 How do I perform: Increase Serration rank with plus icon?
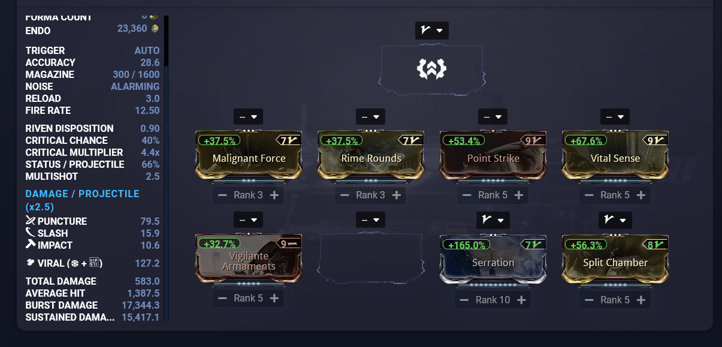521,300
